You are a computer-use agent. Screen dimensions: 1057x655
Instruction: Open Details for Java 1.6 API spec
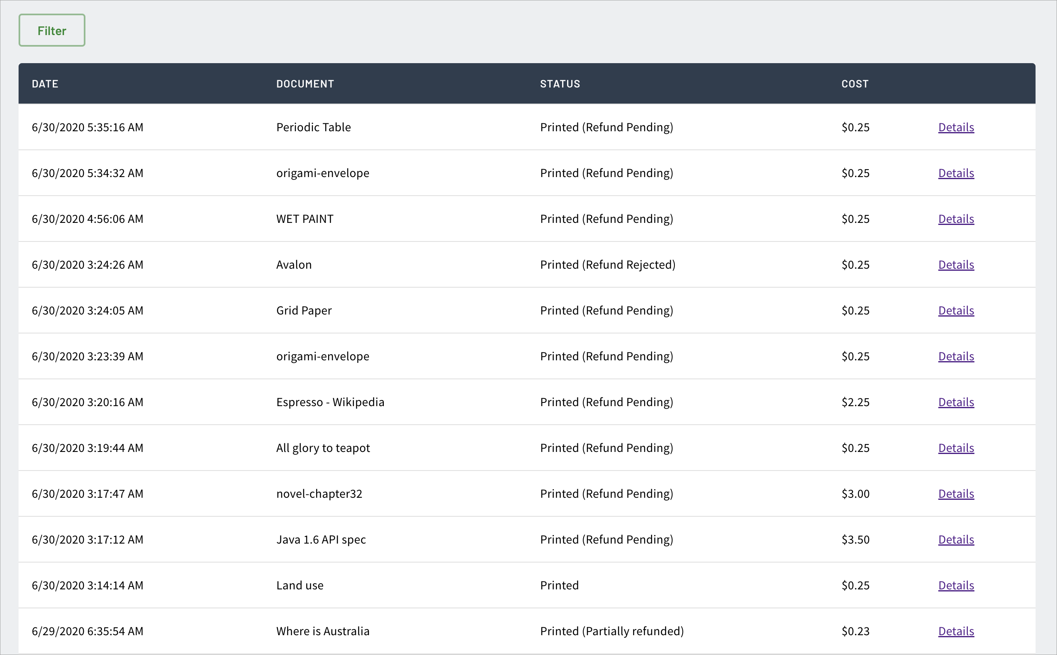(x=955, y=540)
